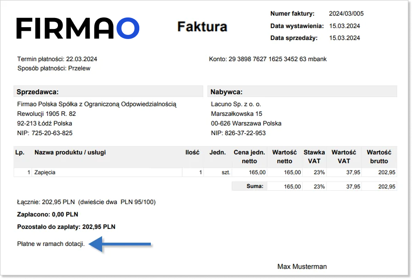Select the invoice number 2024/03/005
The height and width of the screenshot is (279, 412).
pos(346,14)
